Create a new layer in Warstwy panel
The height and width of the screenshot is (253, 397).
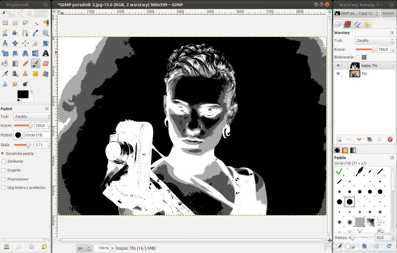339,139
